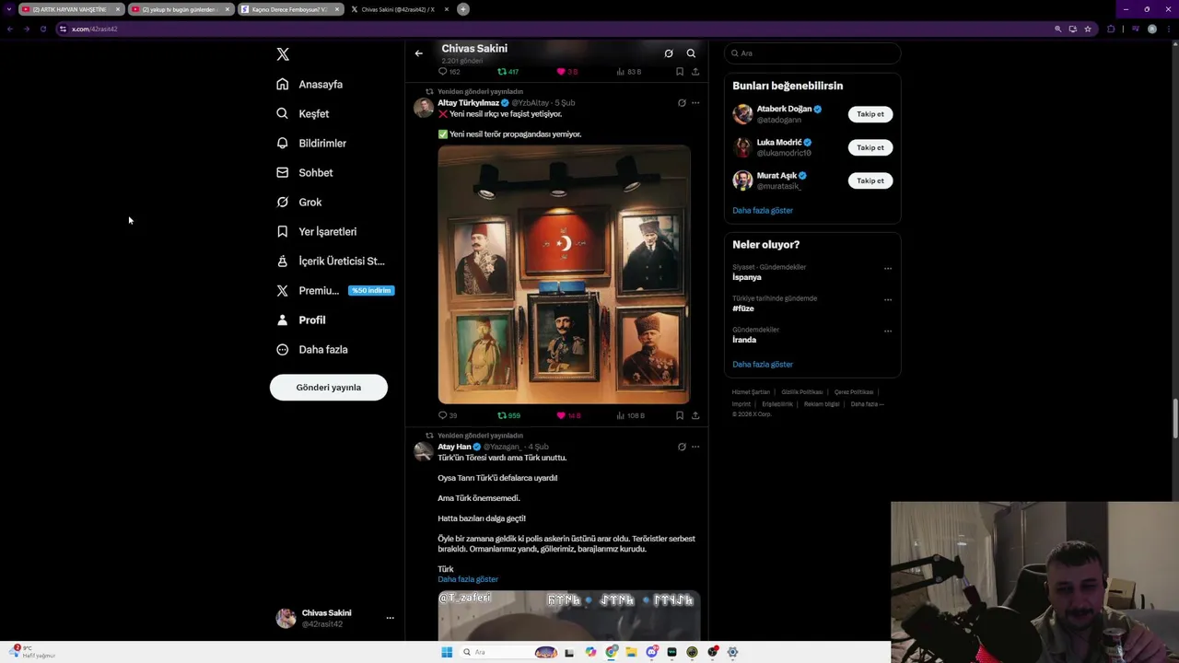The height and width of the screenshot is (663, 1179).
Task: Open Altay Türkyılmaz profile name
Action: pos(468,103)
